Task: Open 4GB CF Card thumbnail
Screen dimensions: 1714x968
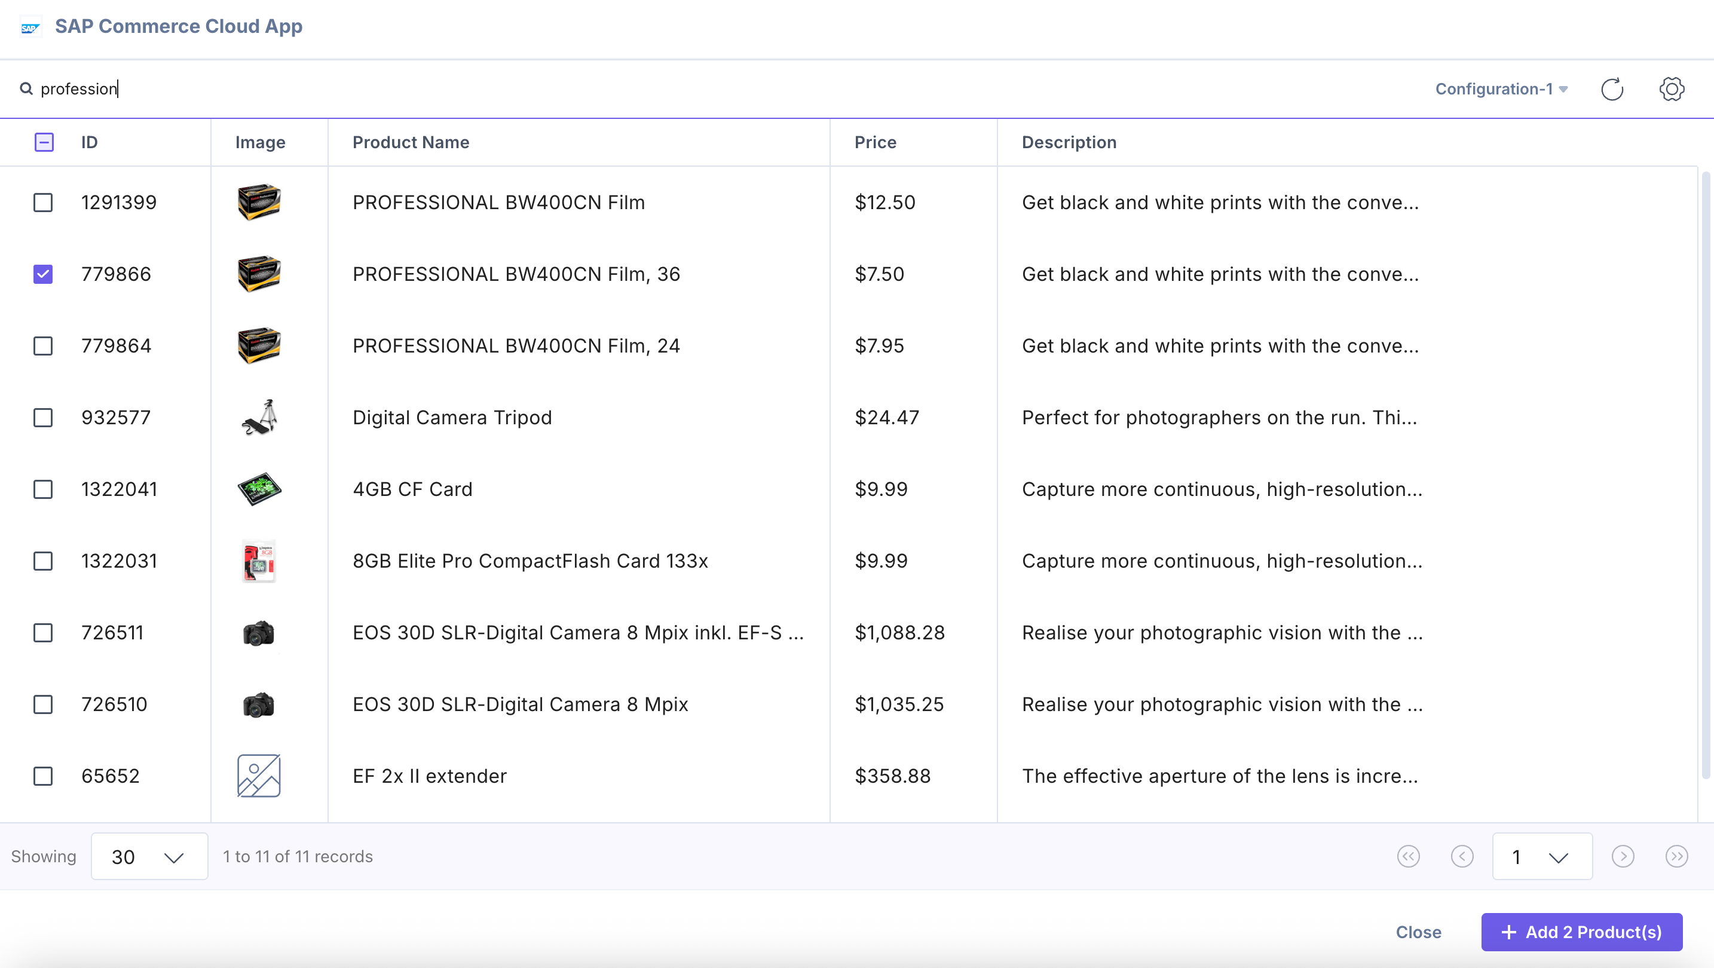Action: coord(259,489)
